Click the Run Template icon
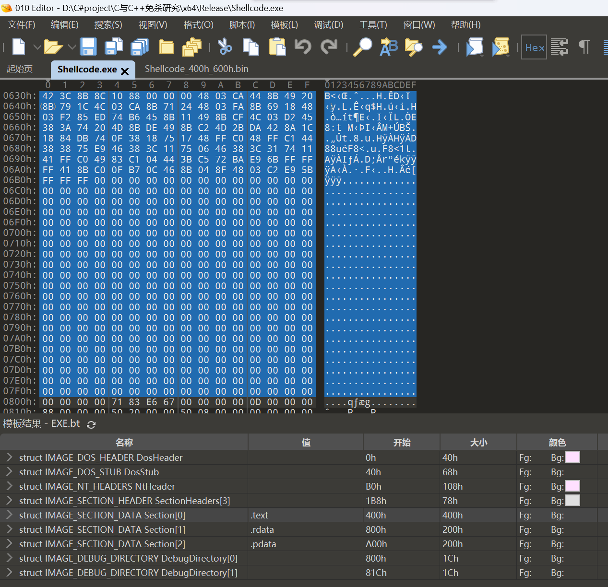Image resolution: width=608 pixels, height=587 pixels. coord(501,47)
